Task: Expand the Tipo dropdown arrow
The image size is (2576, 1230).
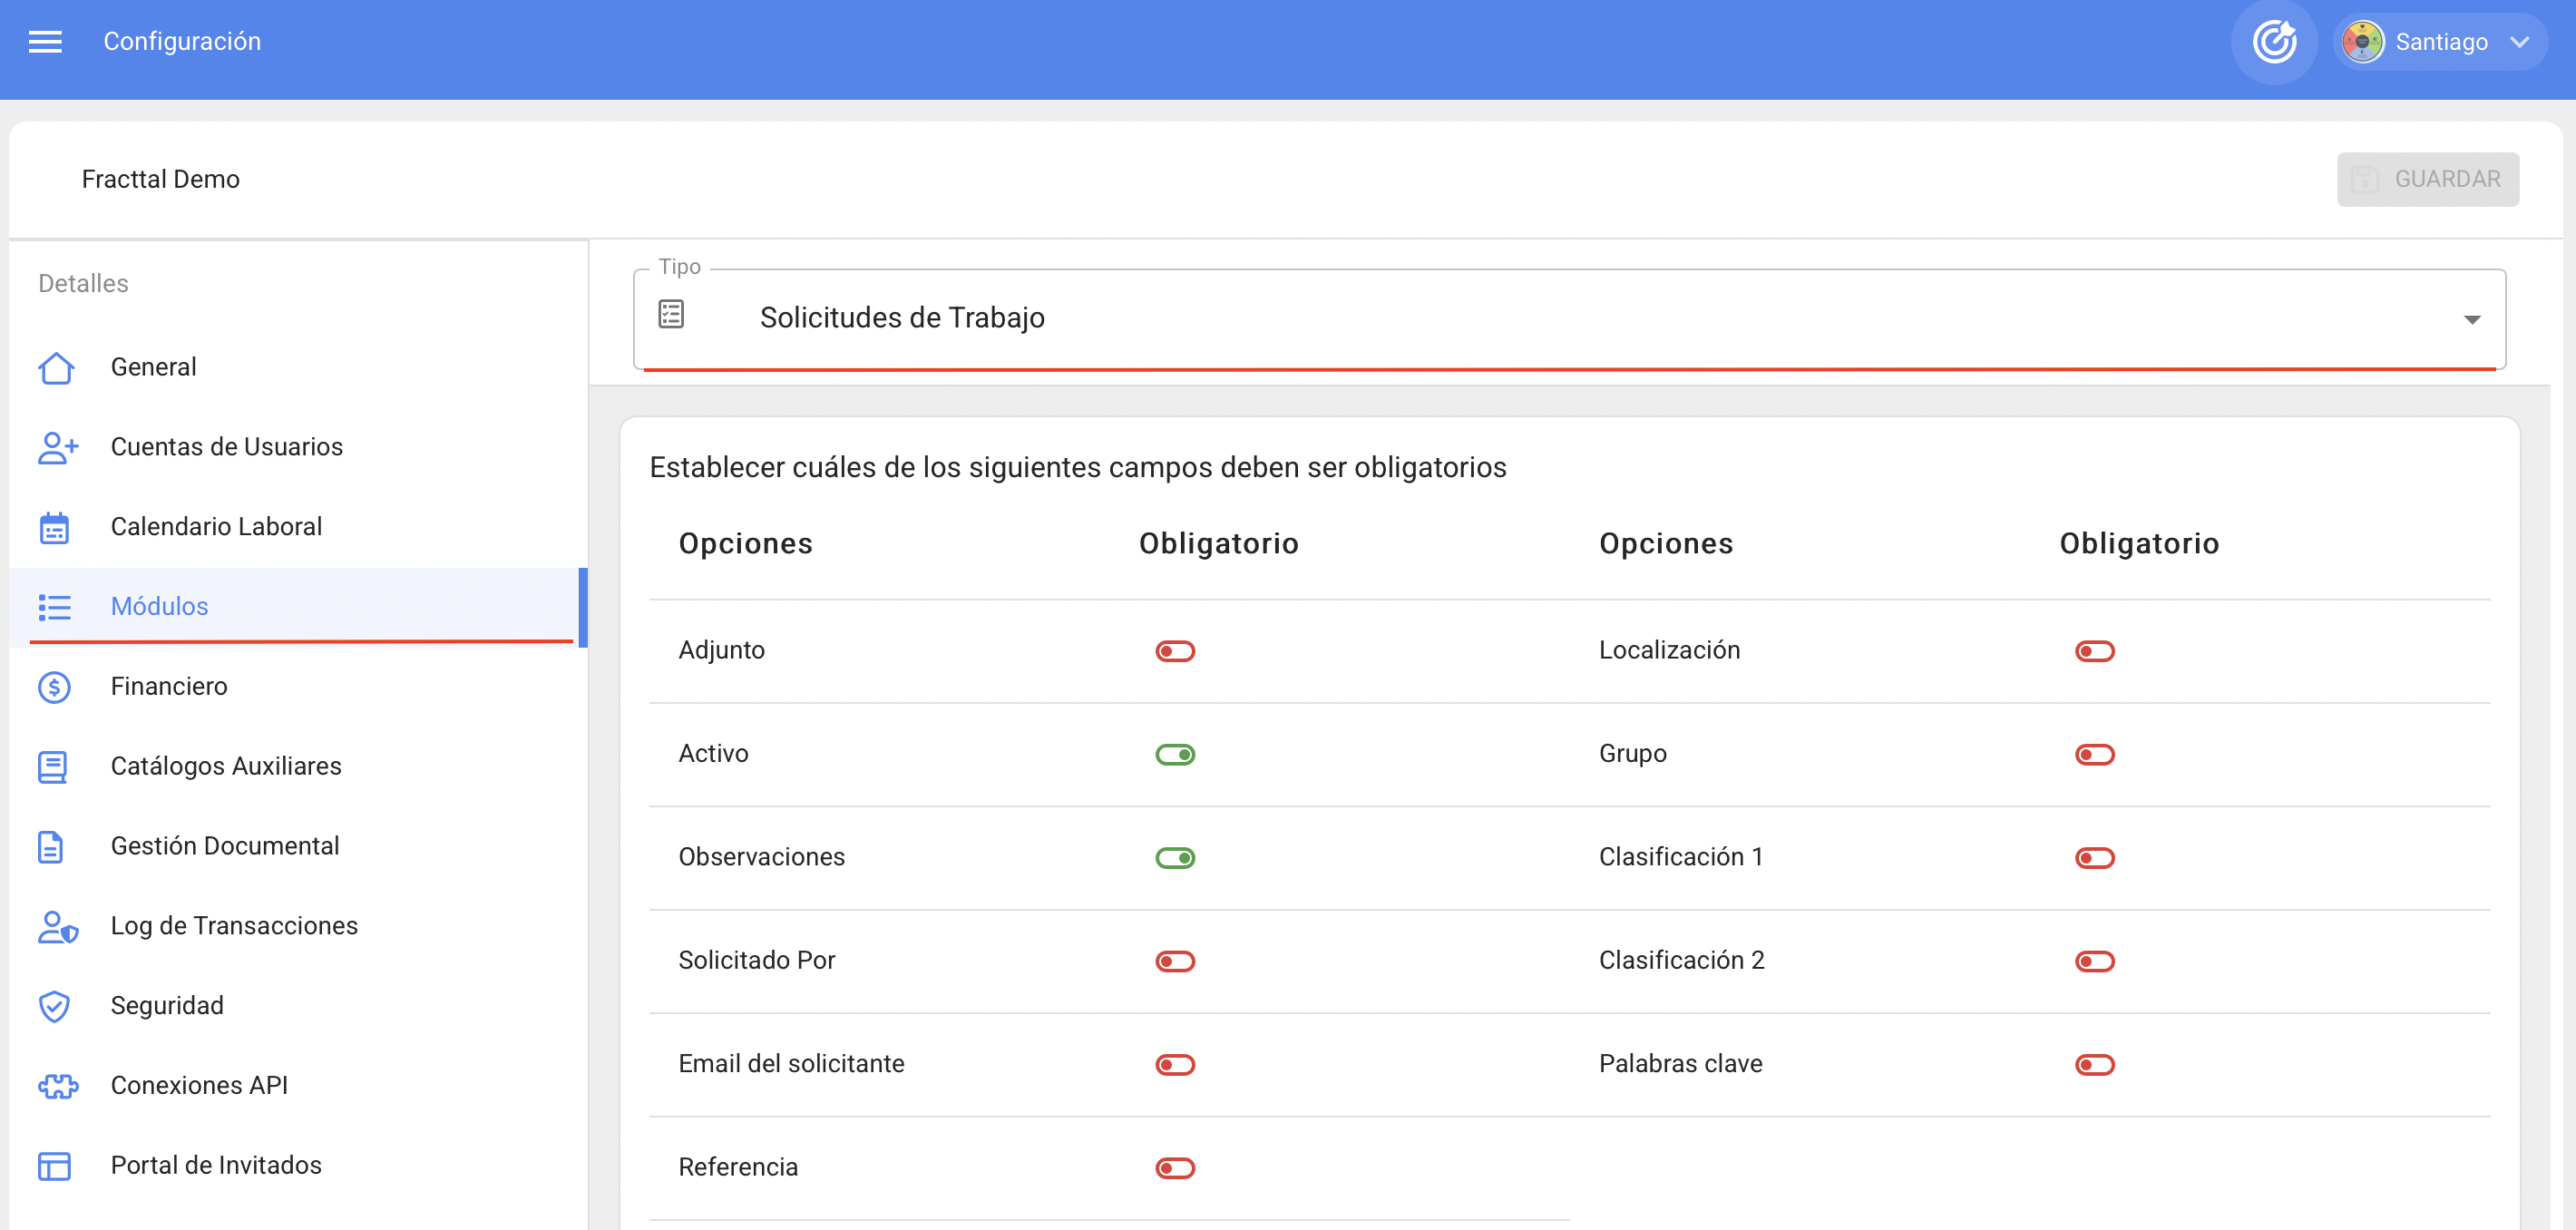Action: tap(2471, 320)
